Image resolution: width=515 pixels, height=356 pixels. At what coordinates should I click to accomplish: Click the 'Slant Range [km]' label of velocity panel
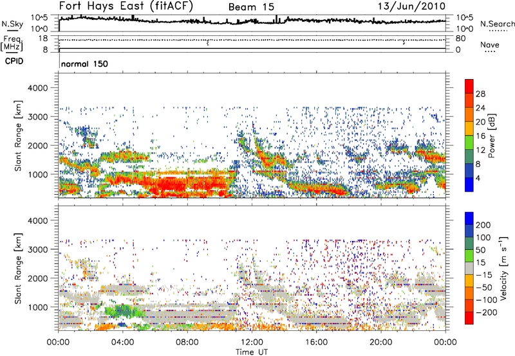(18, 269)
